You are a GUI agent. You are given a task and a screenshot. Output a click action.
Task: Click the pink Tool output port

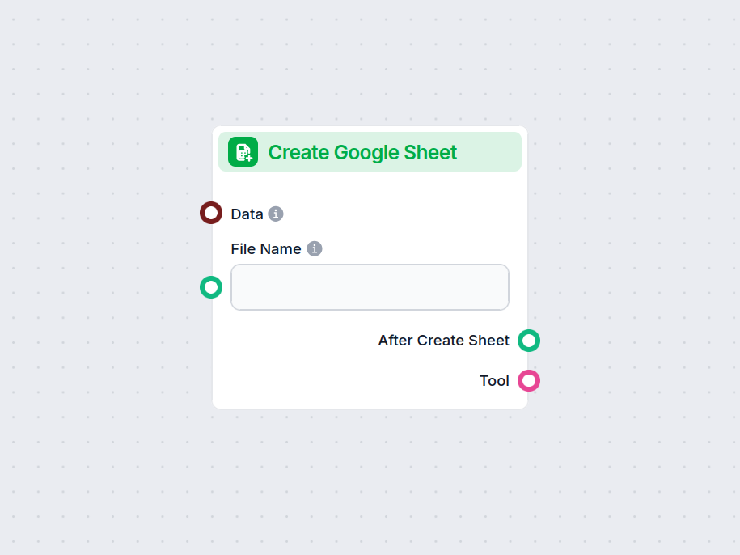click(528, 380)
